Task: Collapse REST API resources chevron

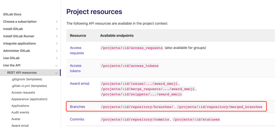Action: [x=56, y=73]
